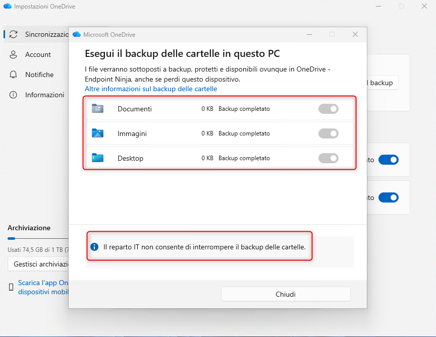Open Altre informazioni sul backup delle cartelle link
Screen dimensions: 436x337
tap(151, 89)
